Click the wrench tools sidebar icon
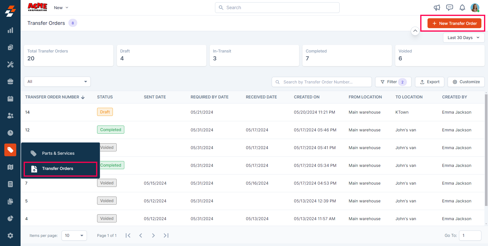This screenshot has width=488, height=246. [10, 64]
